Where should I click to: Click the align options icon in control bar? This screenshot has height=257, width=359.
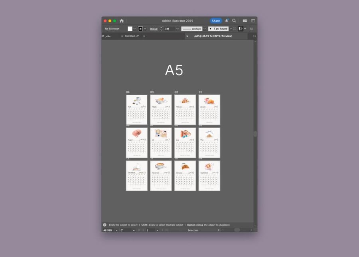[x=241, y=29]
